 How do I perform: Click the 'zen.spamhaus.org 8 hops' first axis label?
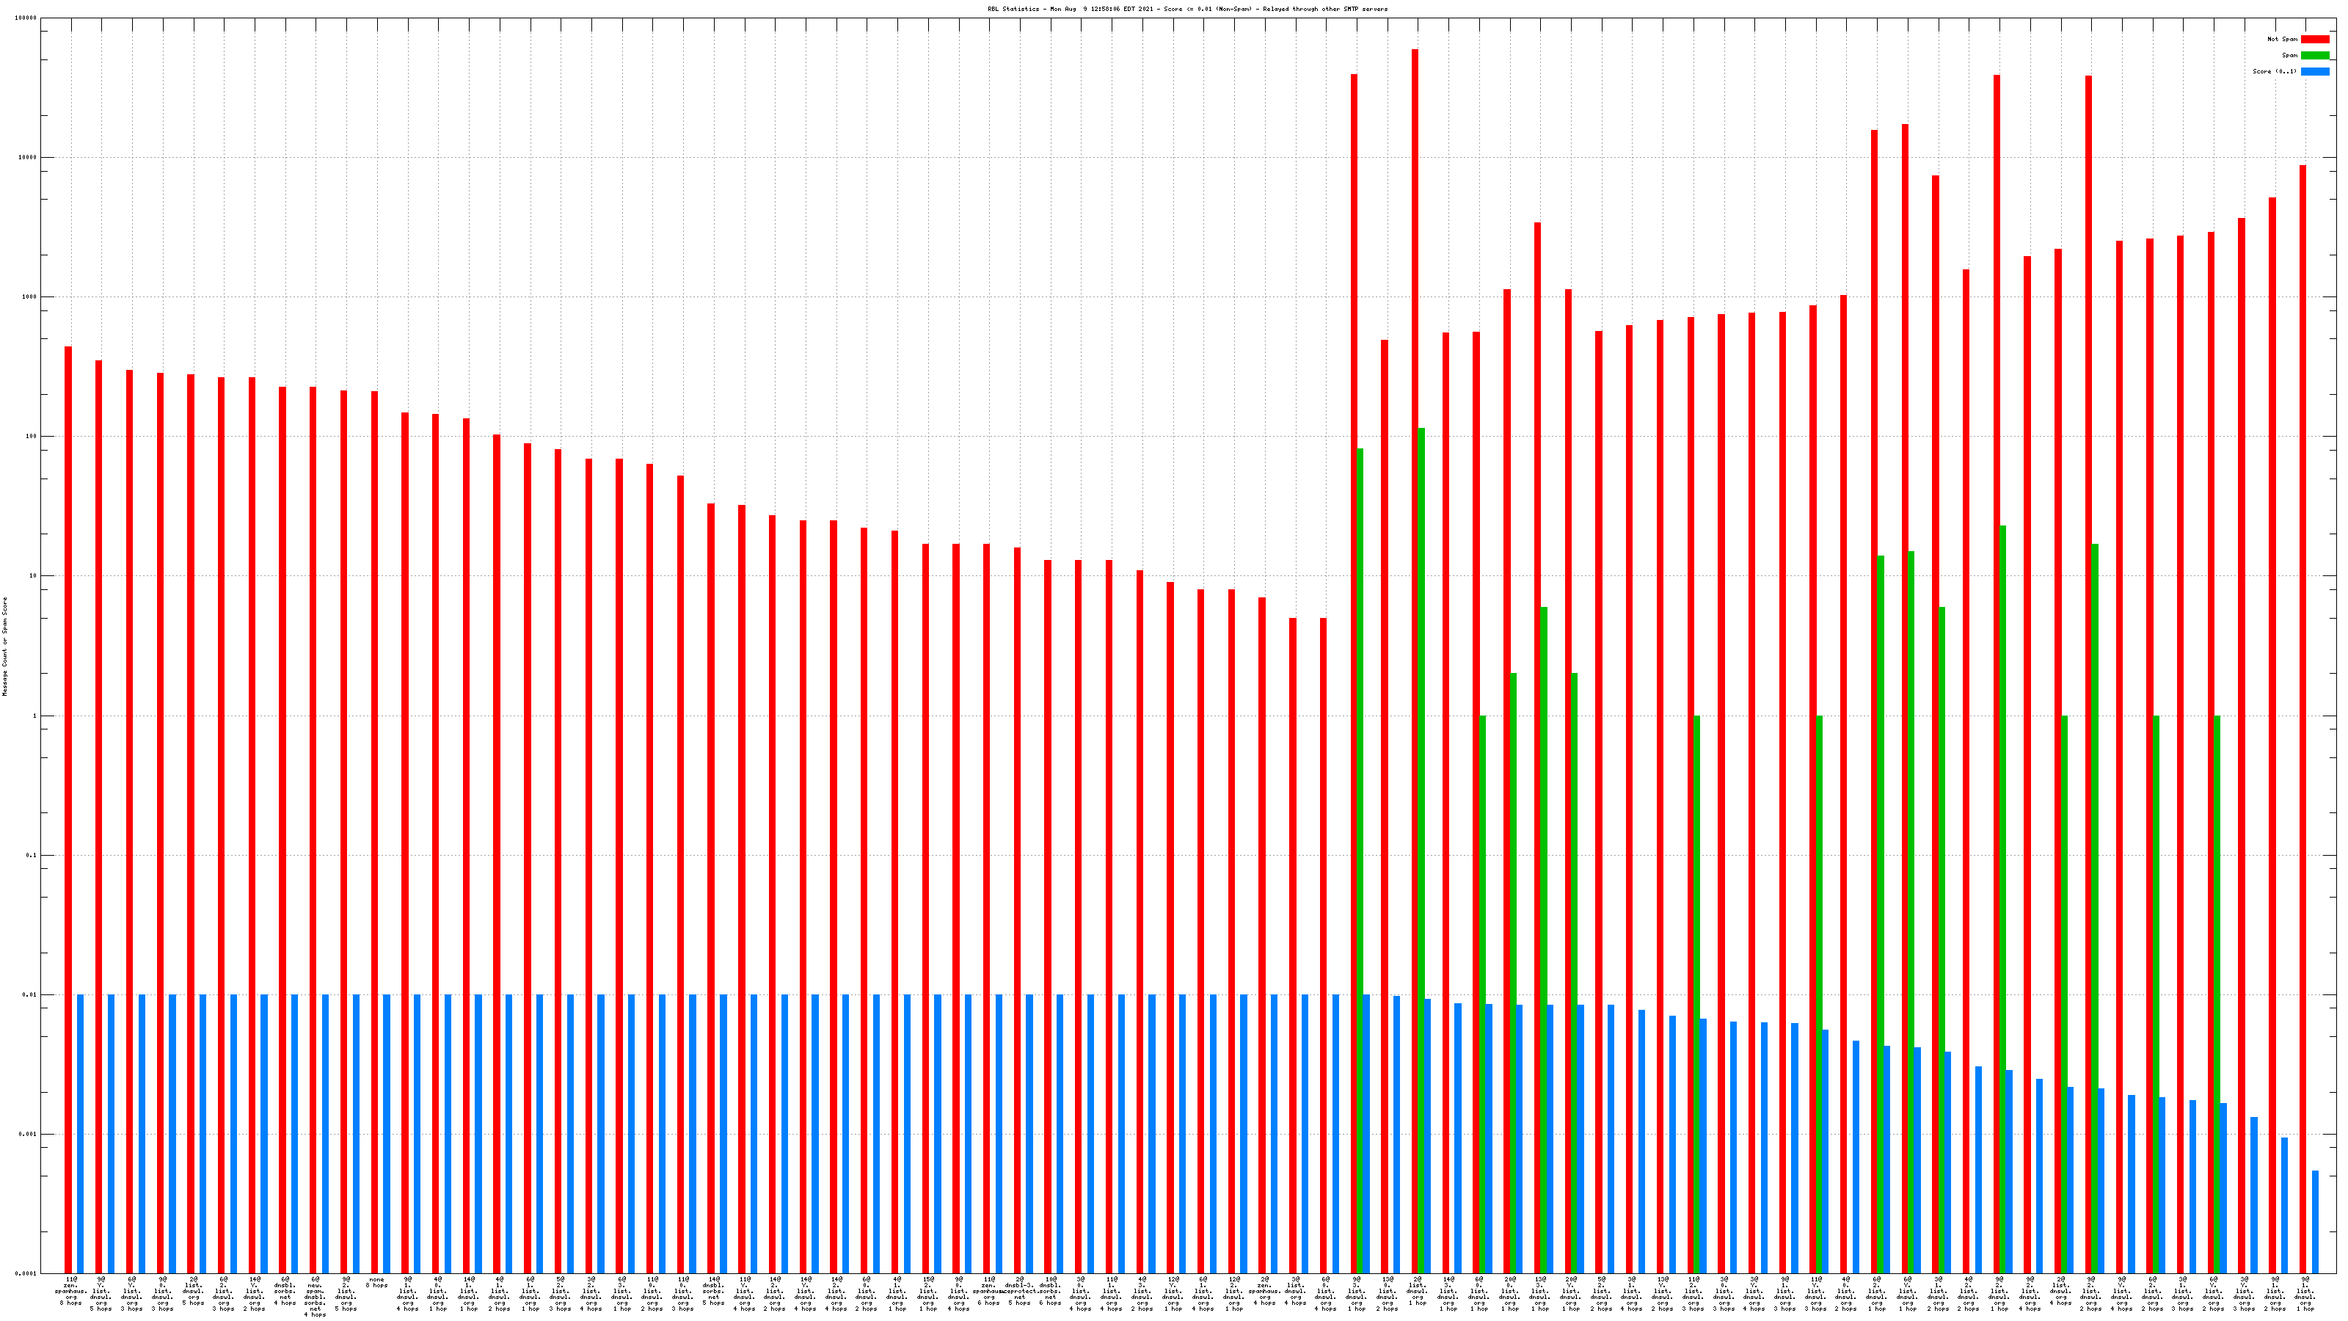click(x=70, y=1291)
